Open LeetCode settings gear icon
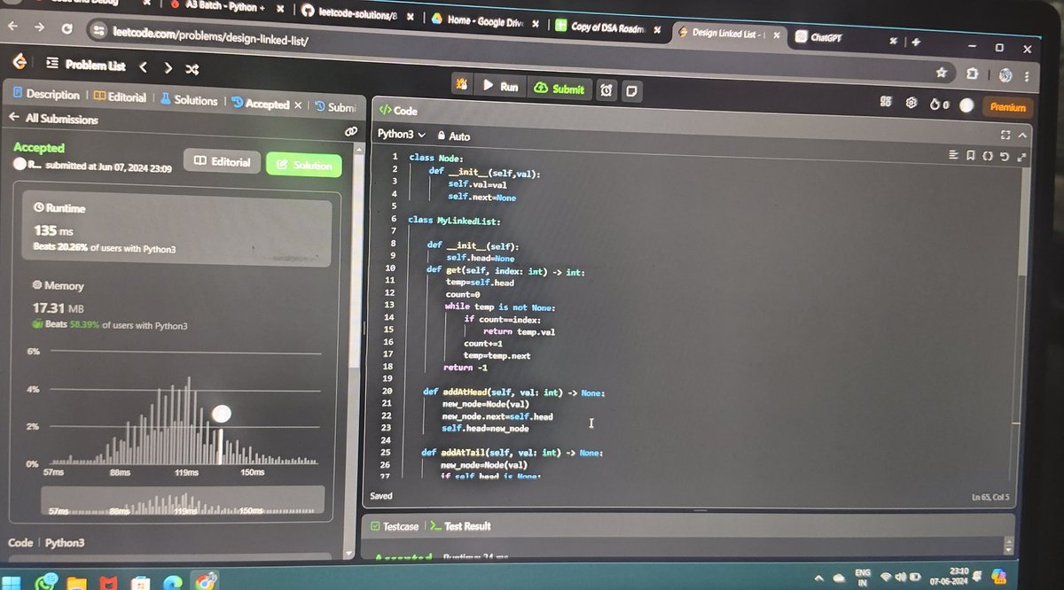Screen dimensions: 1064x590 click(x=911, y=103)
